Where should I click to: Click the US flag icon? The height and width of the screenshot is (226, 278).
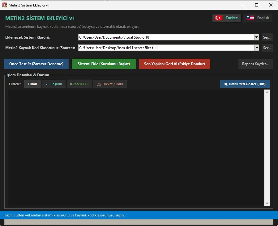(x=250, y=18)
